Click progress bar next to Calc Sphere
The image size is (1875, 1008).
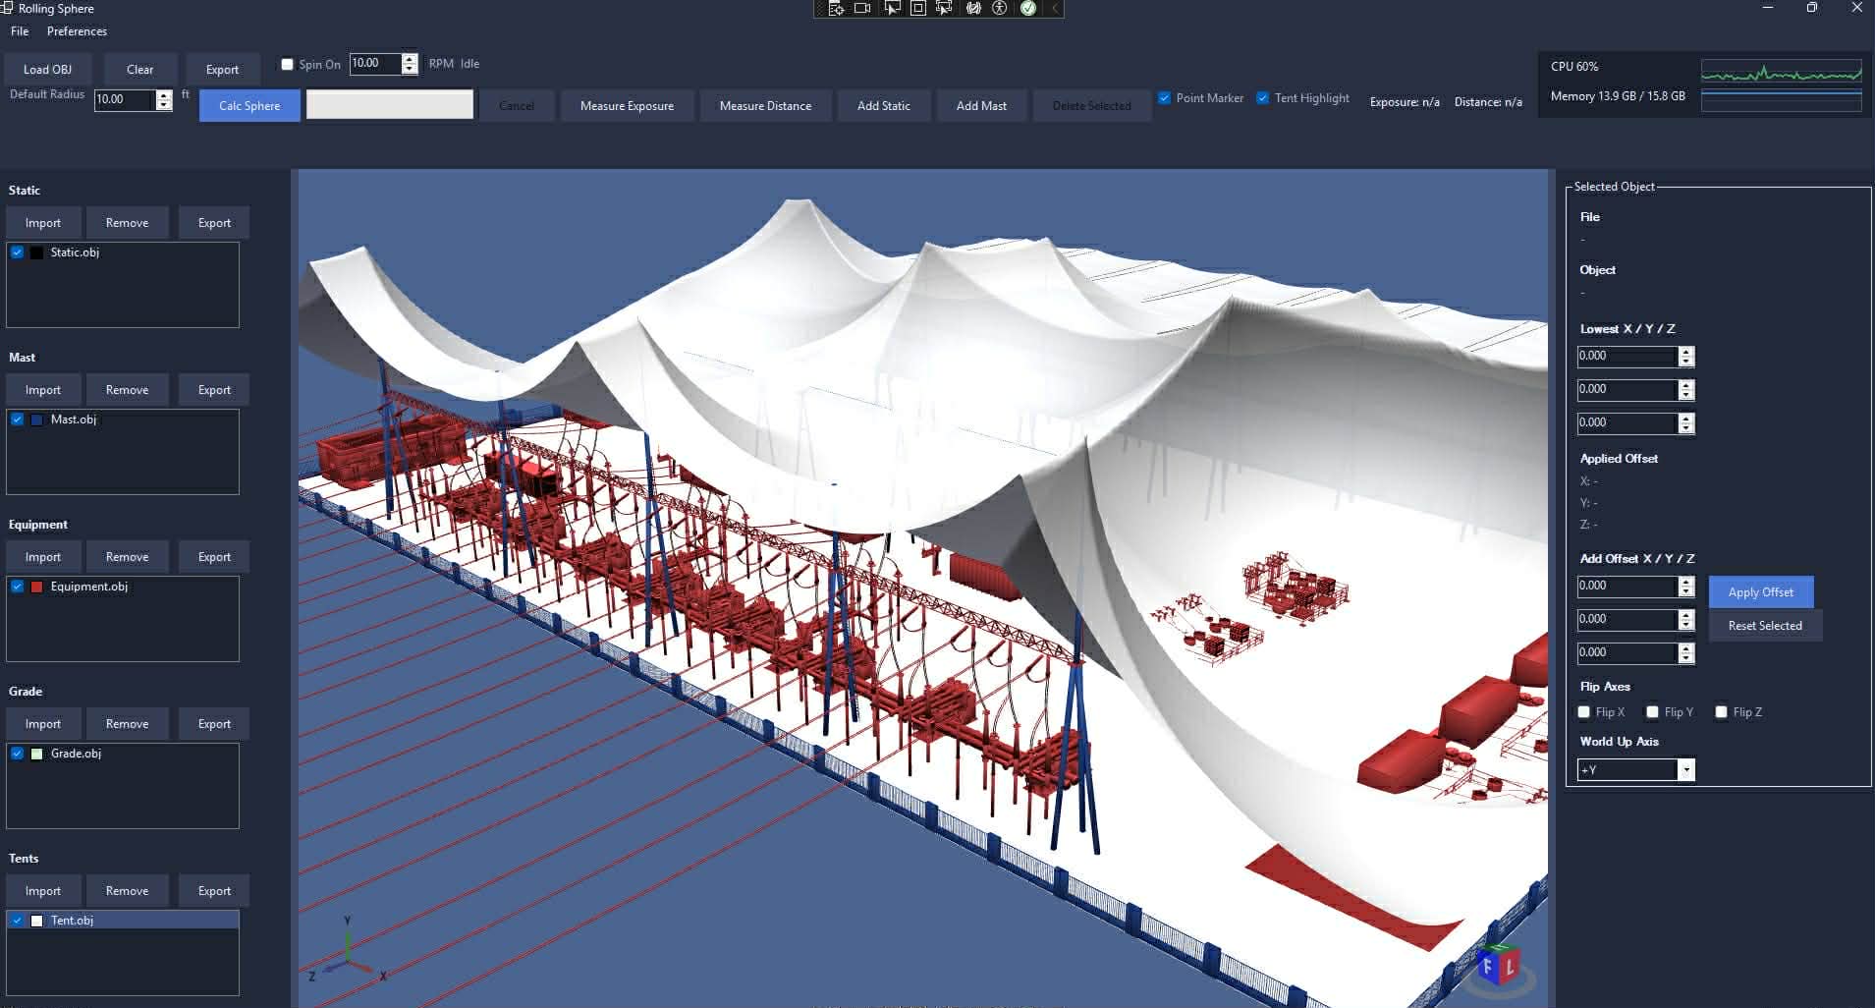(x=390, y=105)
